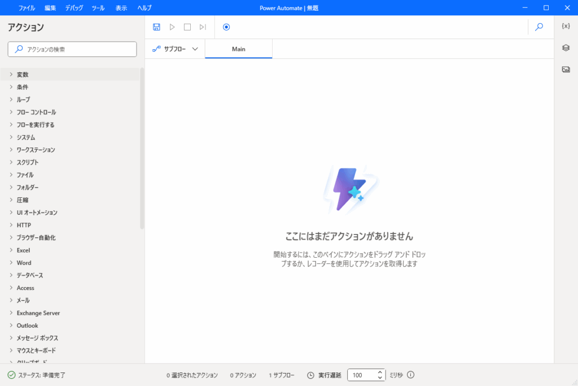
Task: Open the Variables {x} pane
Action: 566,26
